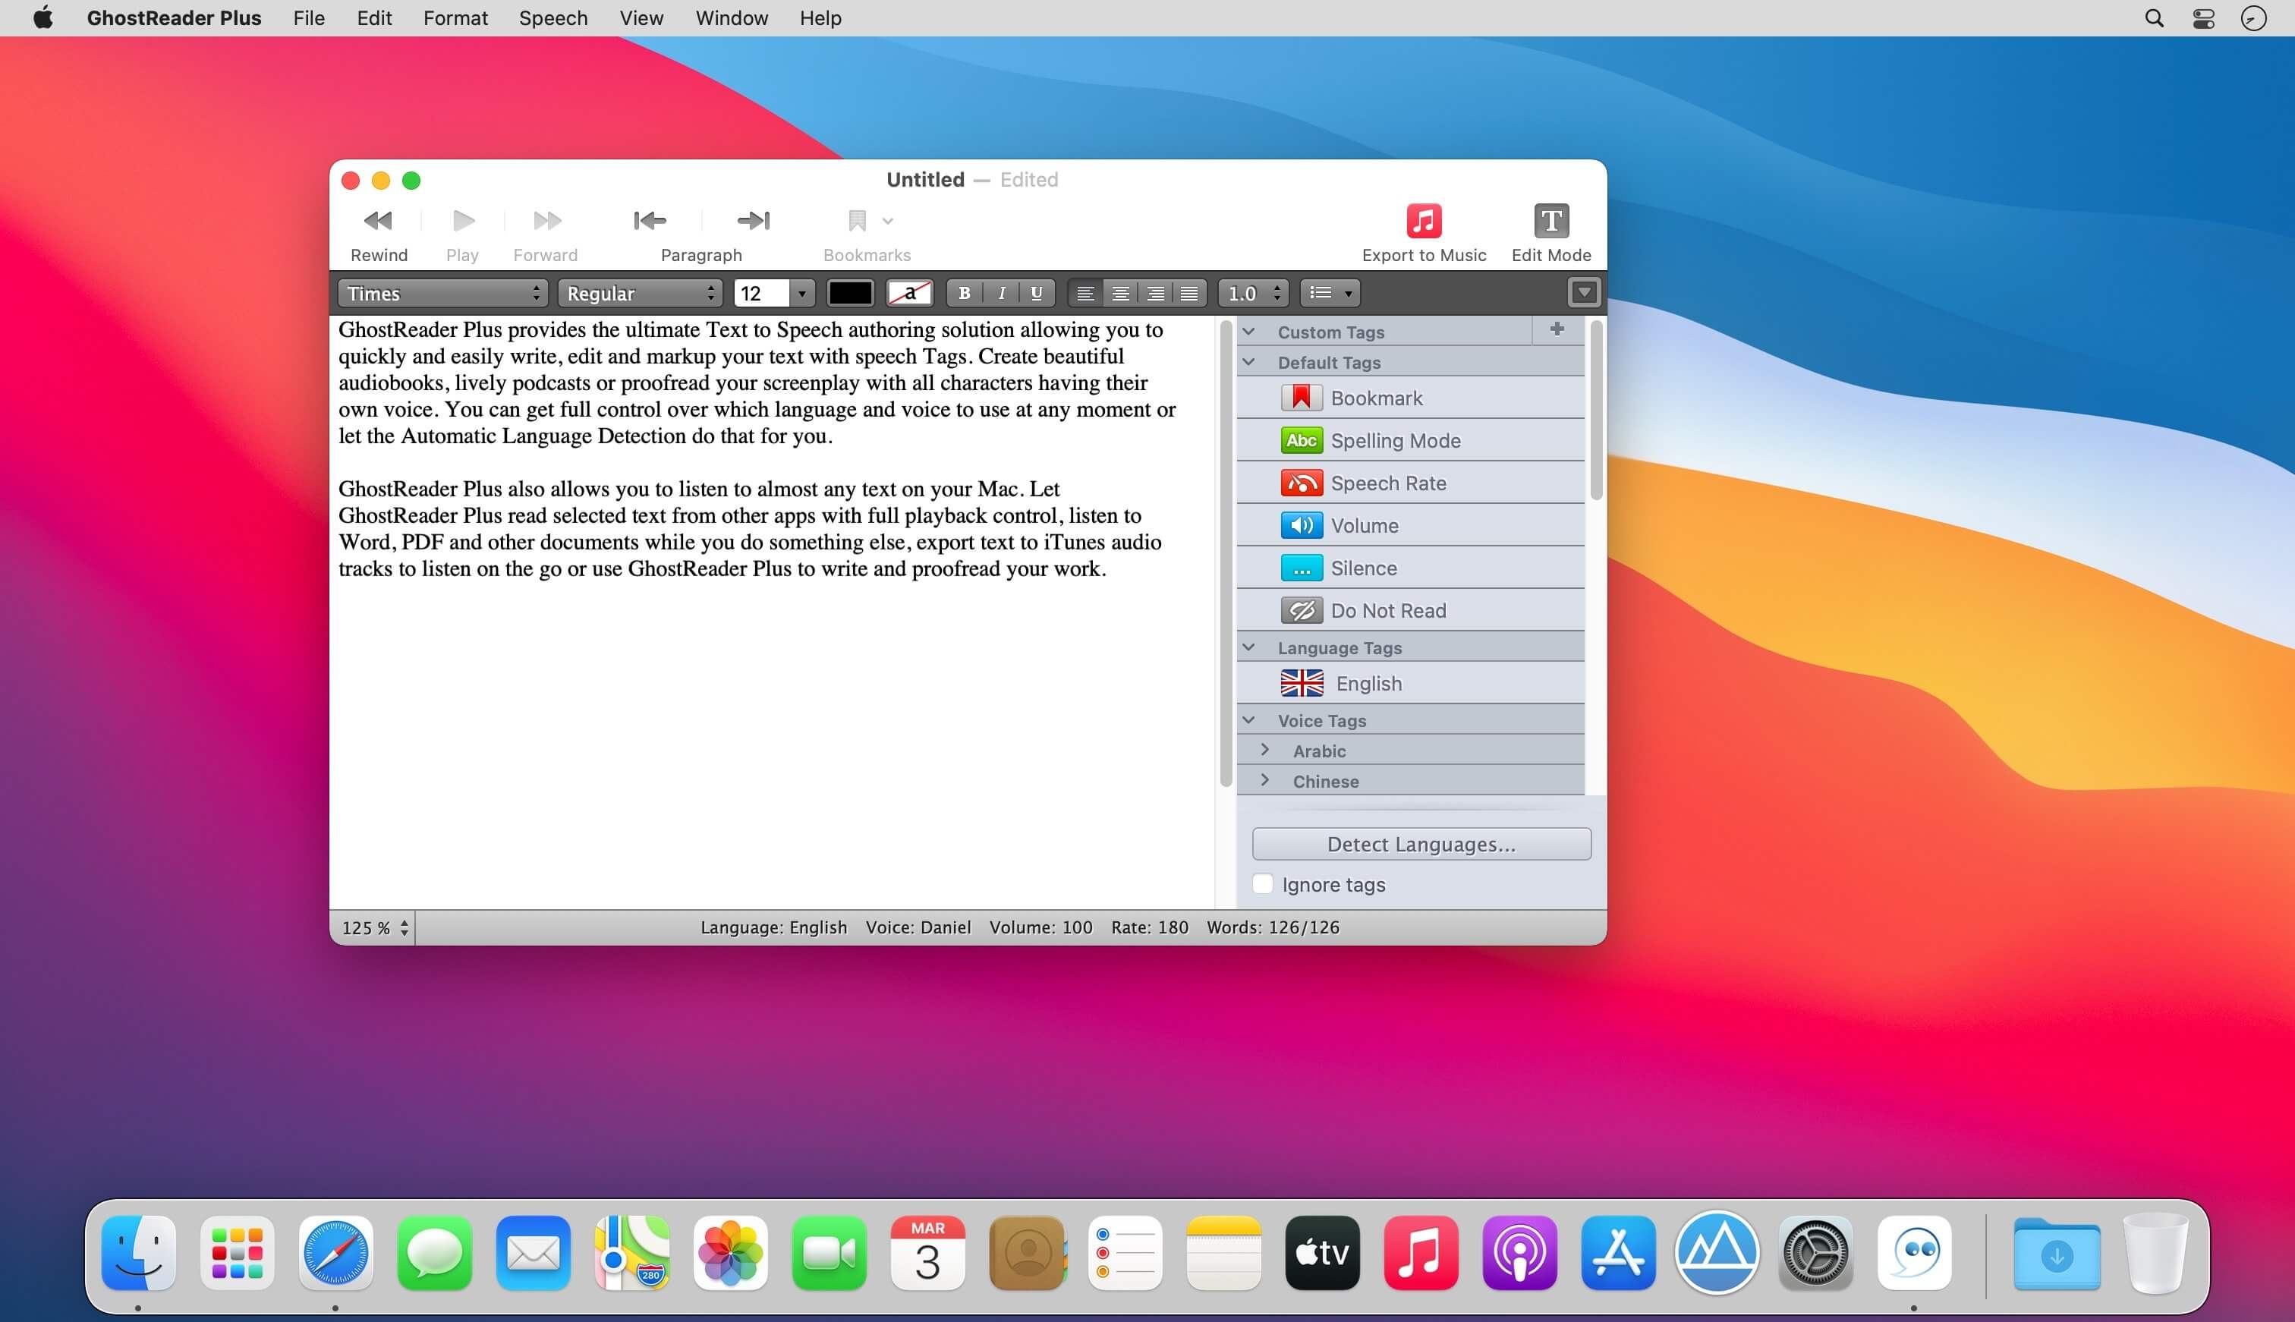Open the Regular typeface dropdown
The height and width of the screenshot is (1322, 2295).
640,293
